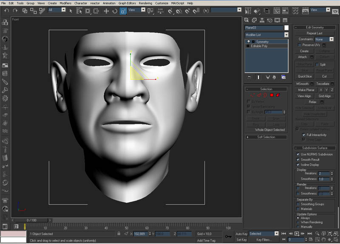340x244 pixels.
Task: Click the Rotate tool icon
Action: click(x=115, y=11)
